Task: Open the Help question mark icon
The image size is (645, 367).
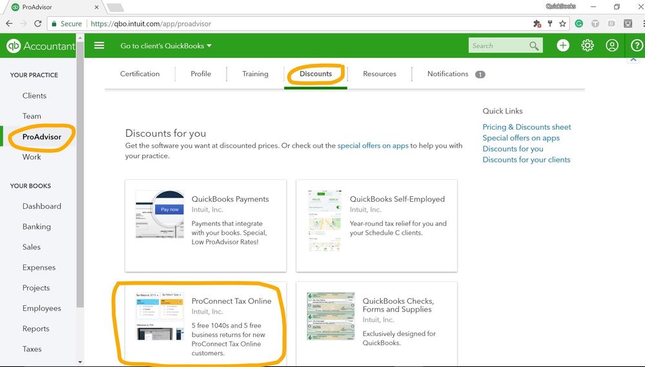Action: pos(637,45)
